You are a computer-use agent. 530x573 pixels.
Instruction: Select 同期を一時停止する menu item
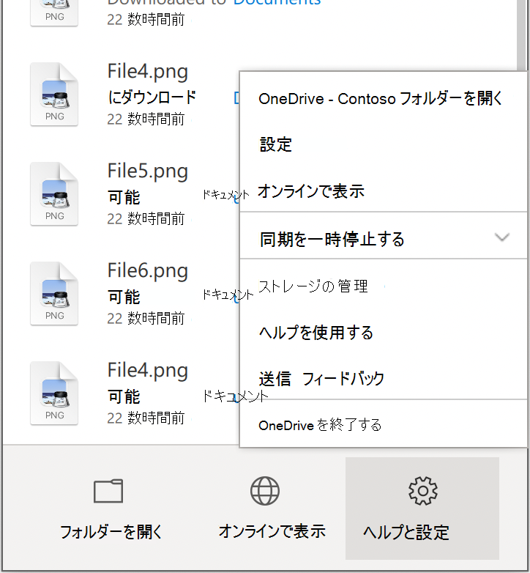(x=384, y=239)
